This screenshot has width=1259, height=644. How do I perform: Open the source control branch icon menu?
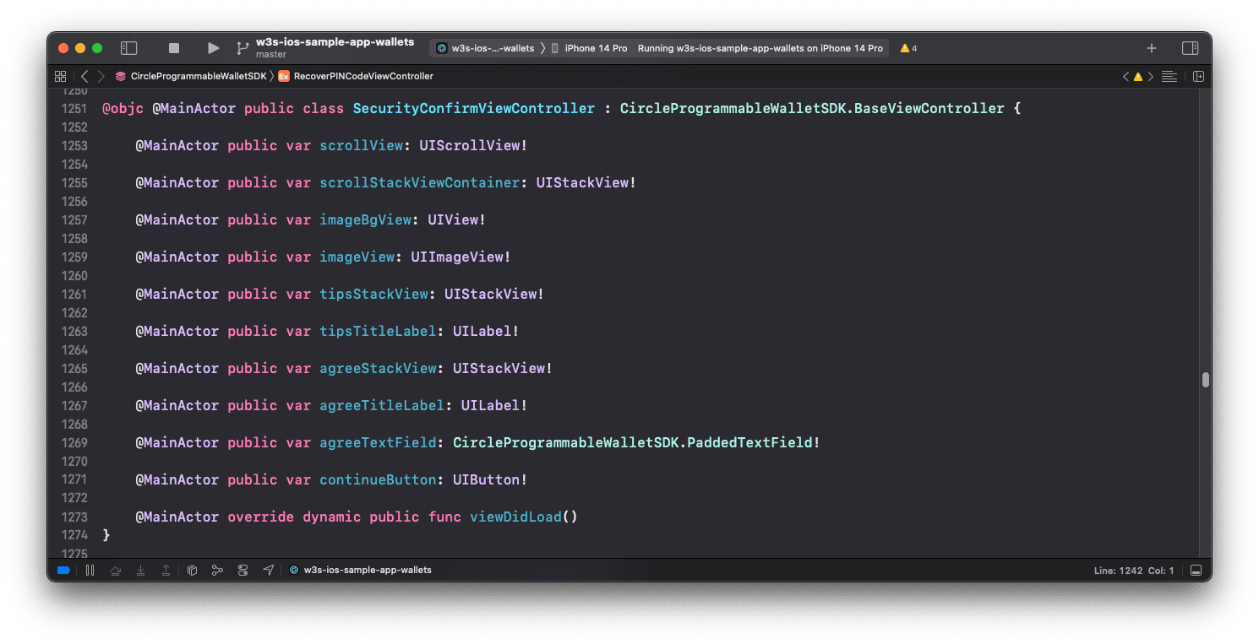coord(243,48)
